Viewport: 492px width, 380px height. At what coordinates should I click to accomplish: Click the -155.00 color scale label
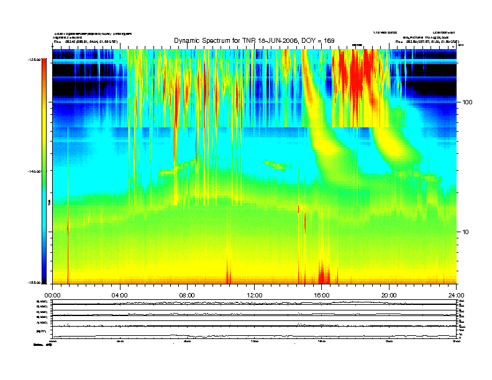[x=34, y=283]
